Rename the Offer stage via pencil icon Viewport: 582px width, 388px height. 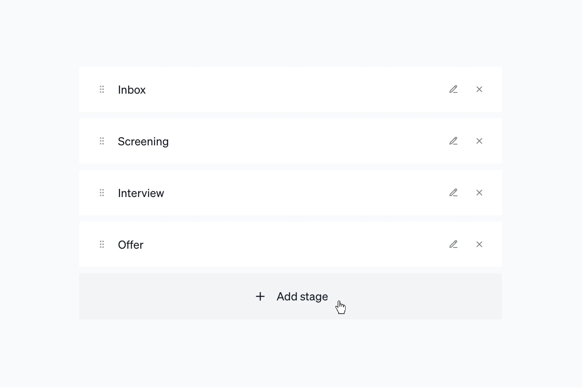pos(453,244)
